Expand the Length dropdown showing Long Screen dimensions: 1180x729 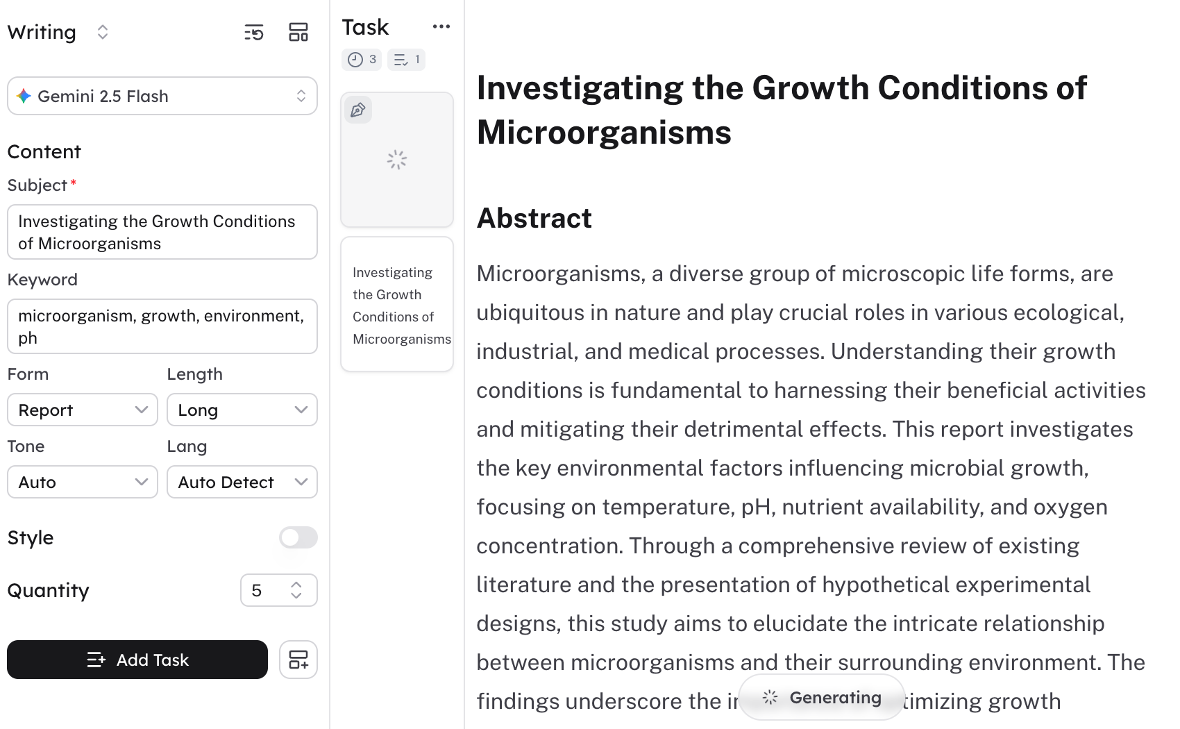click(x=242, y=410)
